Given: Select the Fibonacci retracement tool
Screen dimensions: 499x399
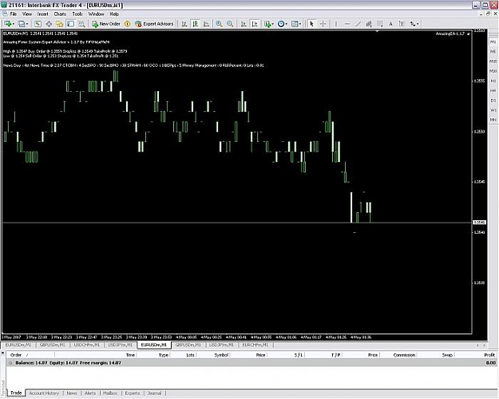Looking at the screenshot, I should coord(380,24).
